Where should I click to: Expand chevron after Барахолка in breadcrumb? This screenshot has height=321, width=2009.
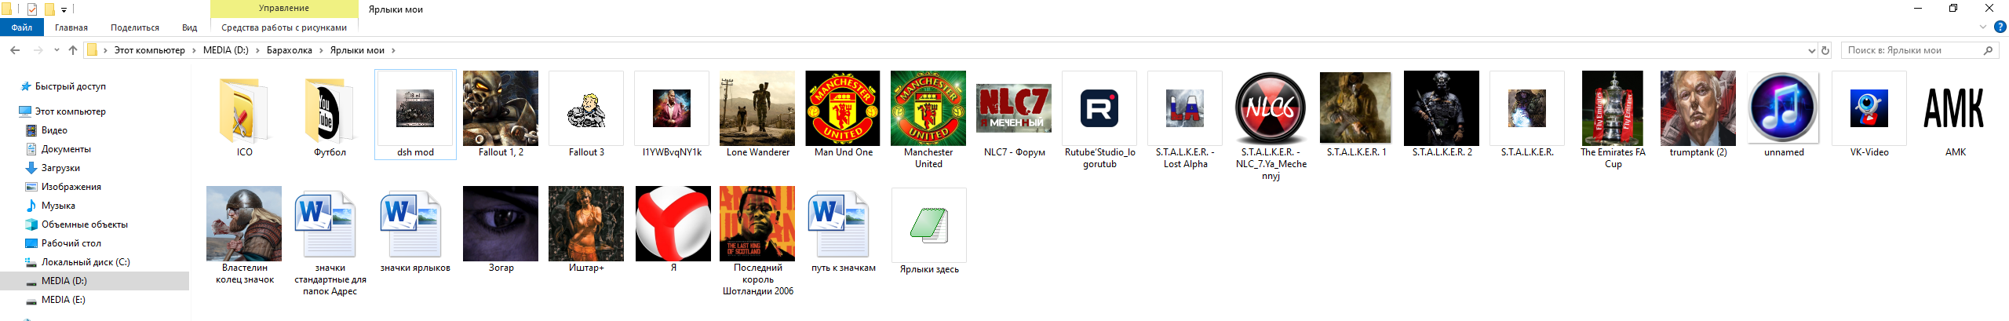320,50
